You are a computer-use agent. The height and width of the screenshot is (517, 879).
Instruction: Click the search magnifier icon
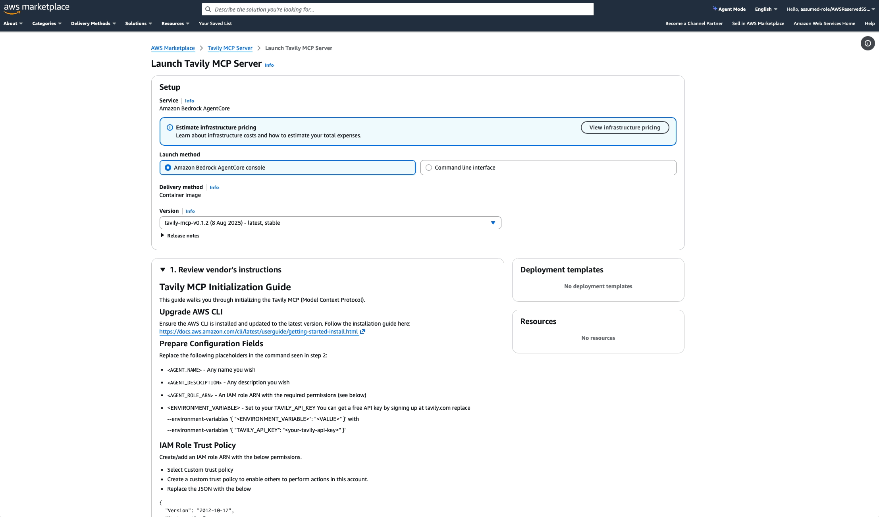(x=208, y=9)
